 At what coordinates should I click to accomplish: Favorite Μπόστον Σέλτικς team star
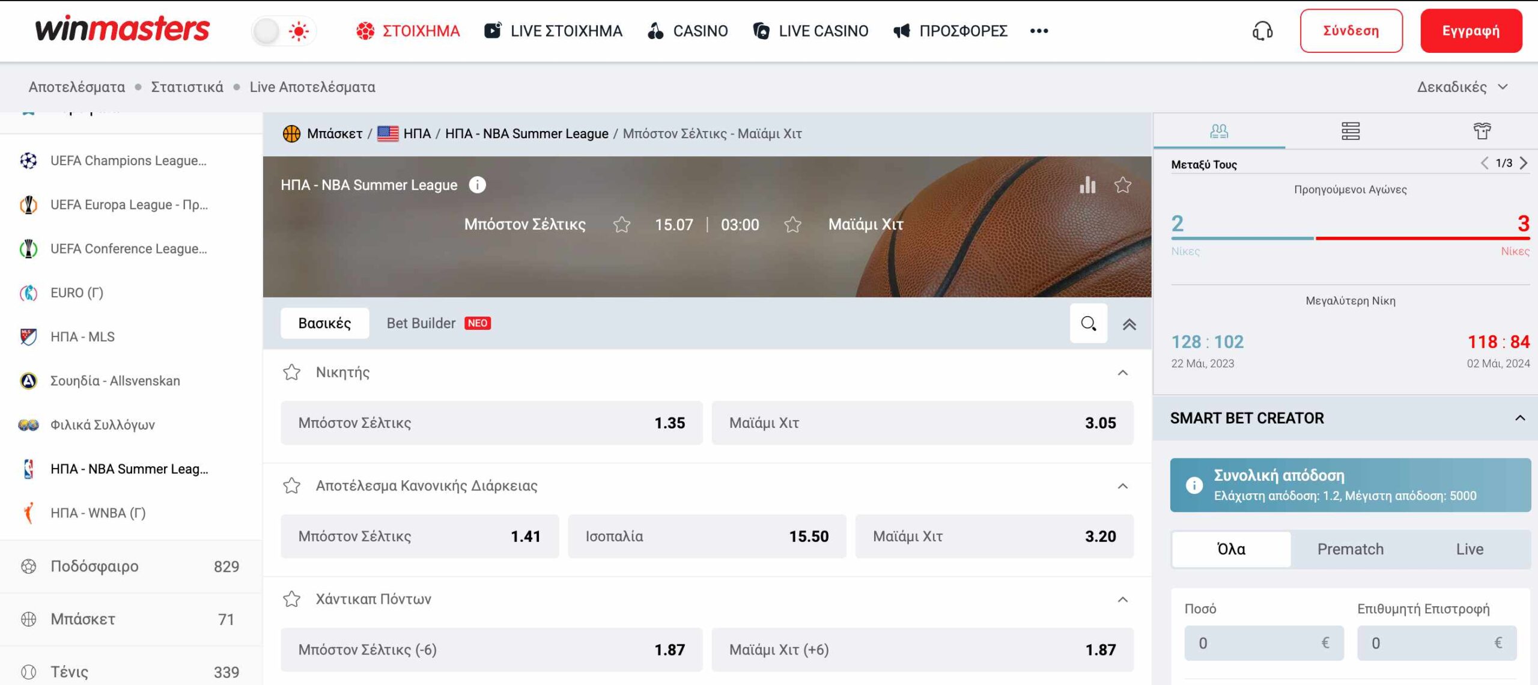click(622, 225)
